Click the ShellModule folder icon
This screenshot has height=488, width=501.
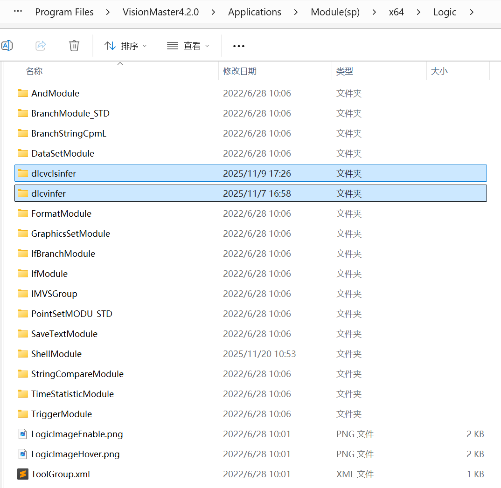pos(23,354)
